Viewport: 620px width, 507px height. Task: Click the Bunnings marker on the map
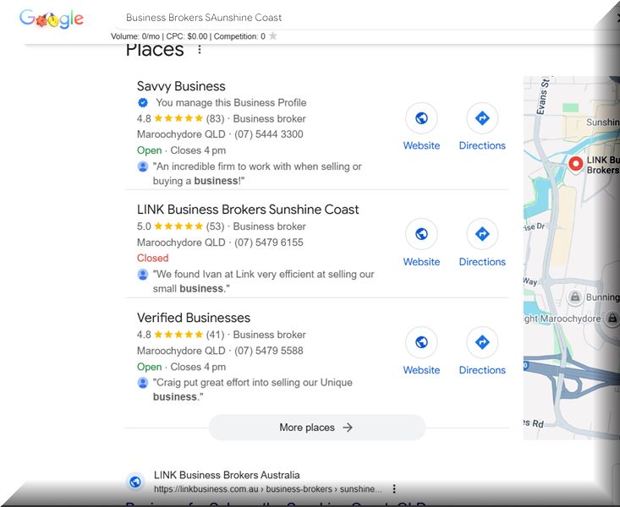tap(575, 297)
